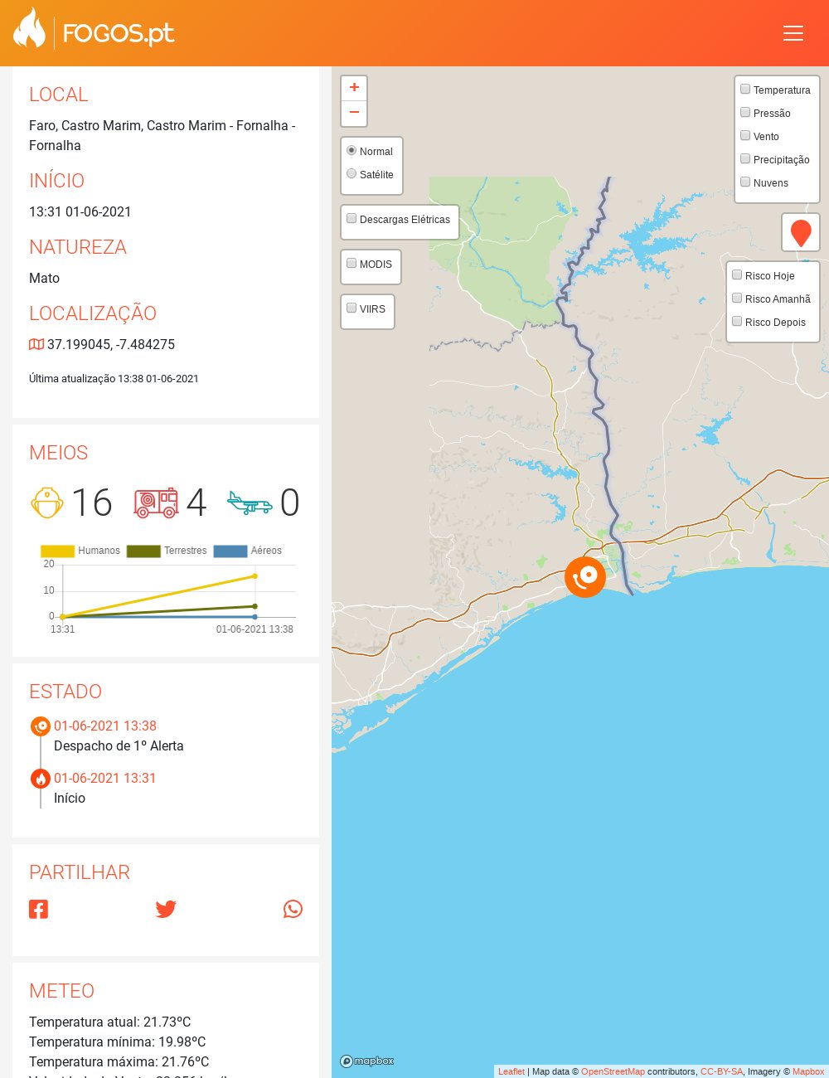Click the Humanos data point at 13:38

pyautogui.click(x=255, y=575)
